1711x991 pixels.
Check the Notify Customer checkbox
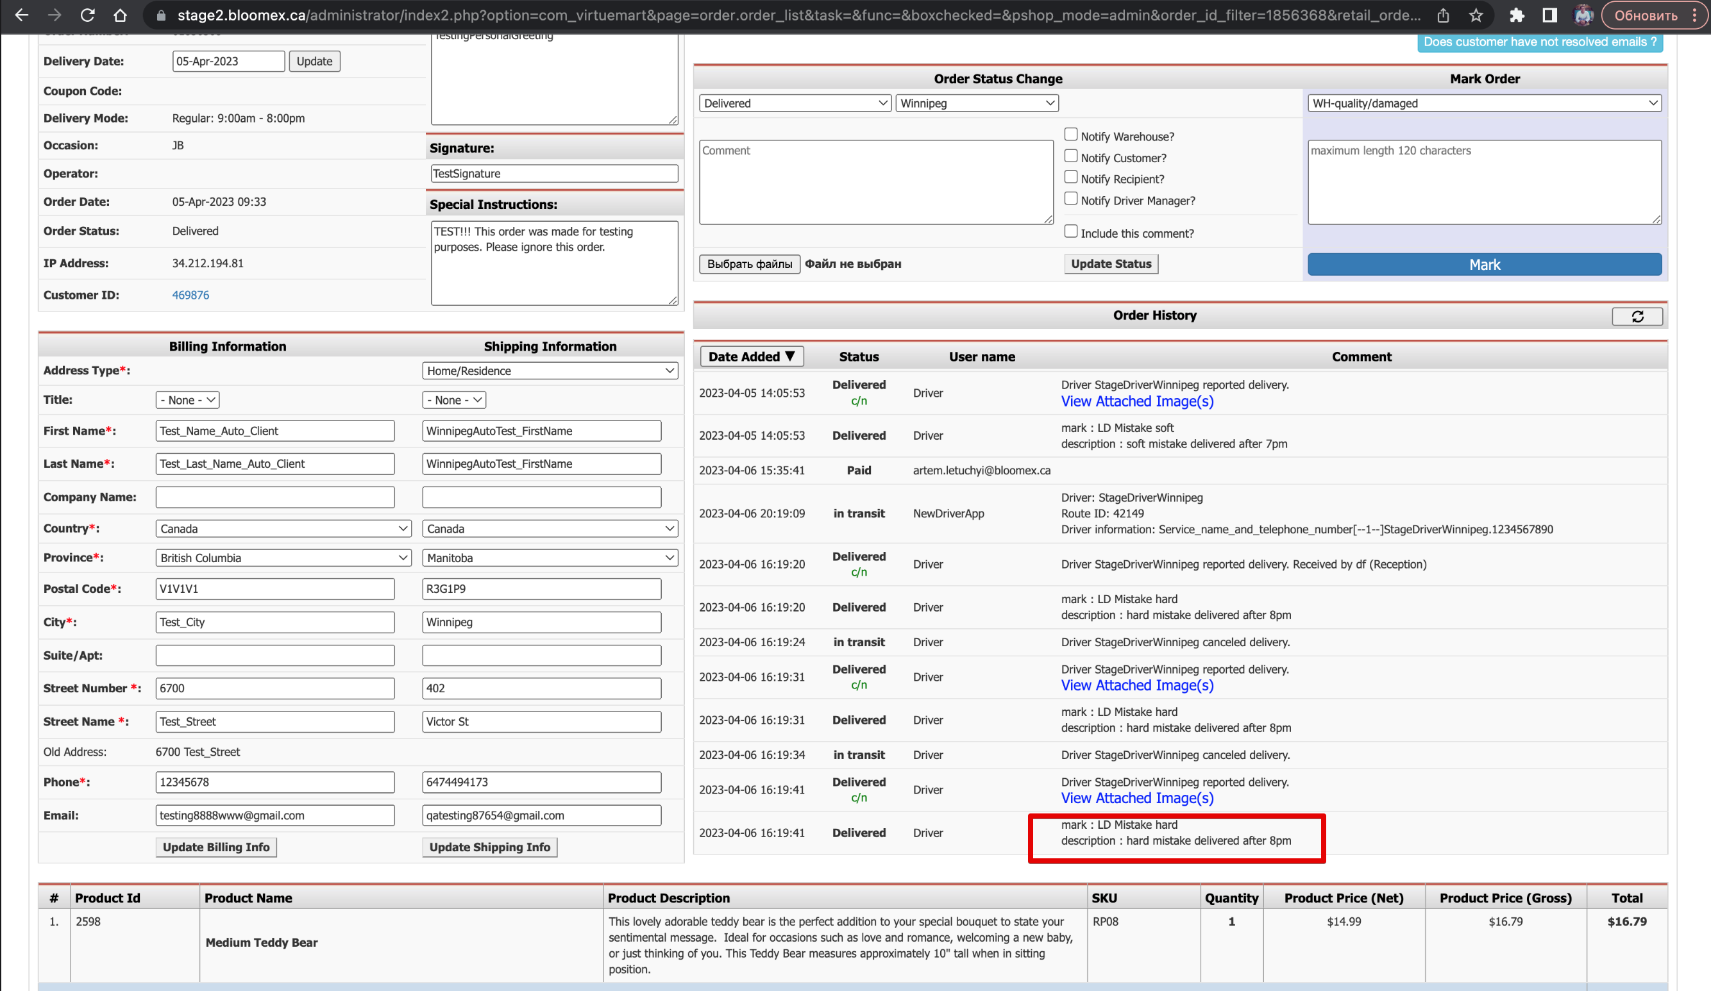click(x=1071, y=156)
